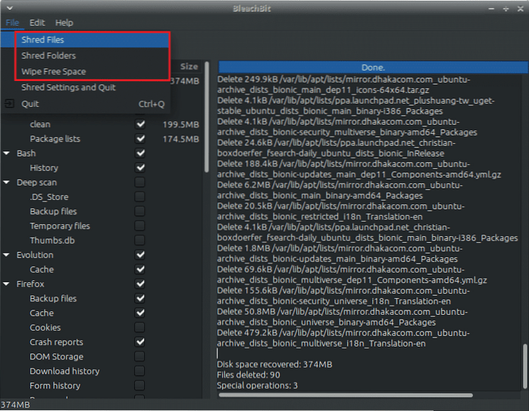Click Files deleted: 90 line
This screenshot has width=529, height=411.
[249, 375]
